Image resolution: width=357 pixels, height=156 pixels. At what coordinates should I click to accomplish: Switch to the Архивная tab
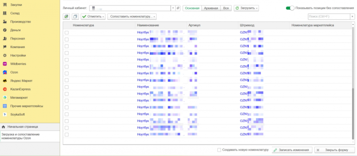coord(211,8)
